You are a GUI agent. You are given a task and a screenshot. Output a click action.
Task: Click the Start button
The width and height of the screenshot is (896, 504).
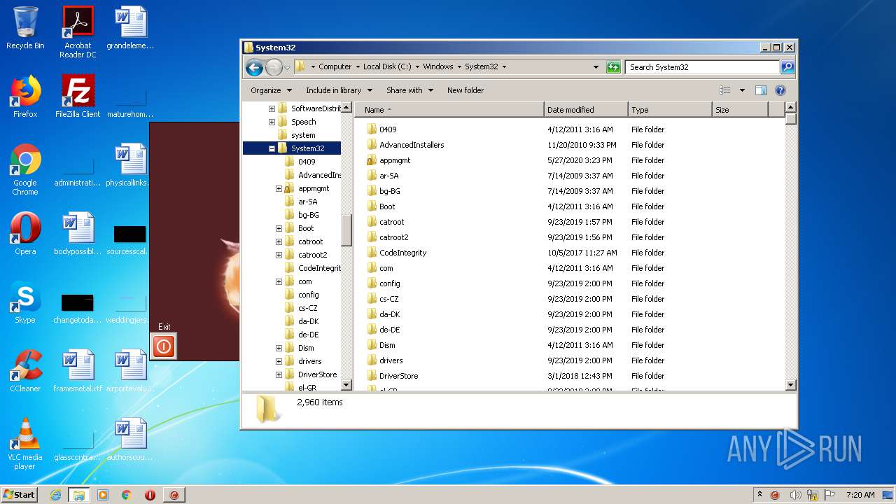[x=20, y=495]
